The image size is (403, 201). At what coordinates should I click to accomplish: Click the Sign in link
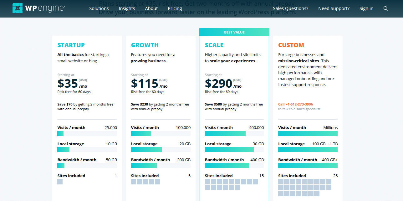point(366,8)
